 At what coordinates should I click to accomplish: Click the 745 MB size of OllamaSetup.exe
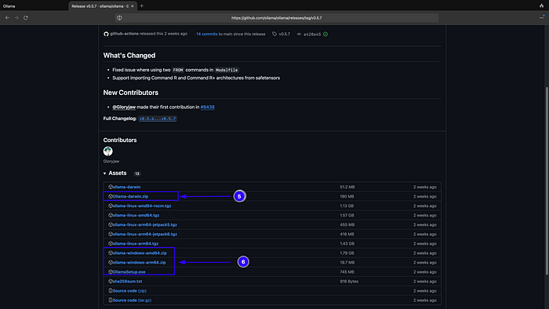point(347,272)
